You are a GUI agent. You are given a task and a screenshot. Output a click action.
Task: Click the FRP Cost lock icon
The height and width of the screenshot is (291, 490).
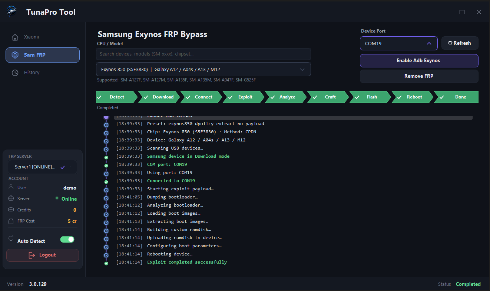(x=11, y=221)
